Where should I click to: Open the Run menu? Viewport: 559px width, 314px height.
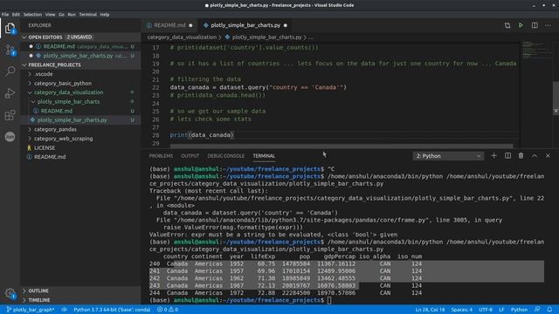coord(72,15)
